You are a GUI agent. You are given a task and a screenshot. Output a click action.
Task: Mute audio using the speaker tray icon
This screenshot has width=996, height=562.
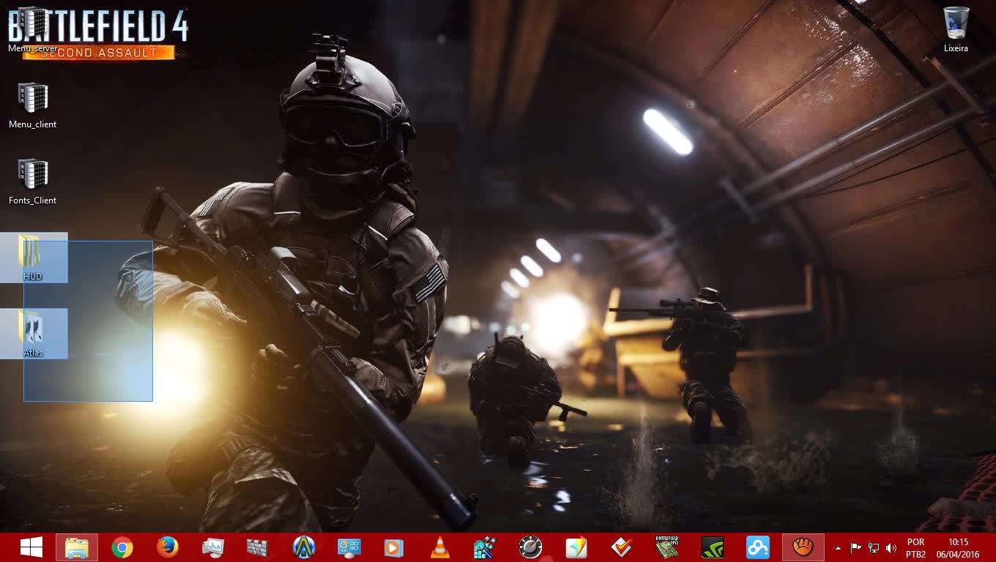[x=891, y=547]
